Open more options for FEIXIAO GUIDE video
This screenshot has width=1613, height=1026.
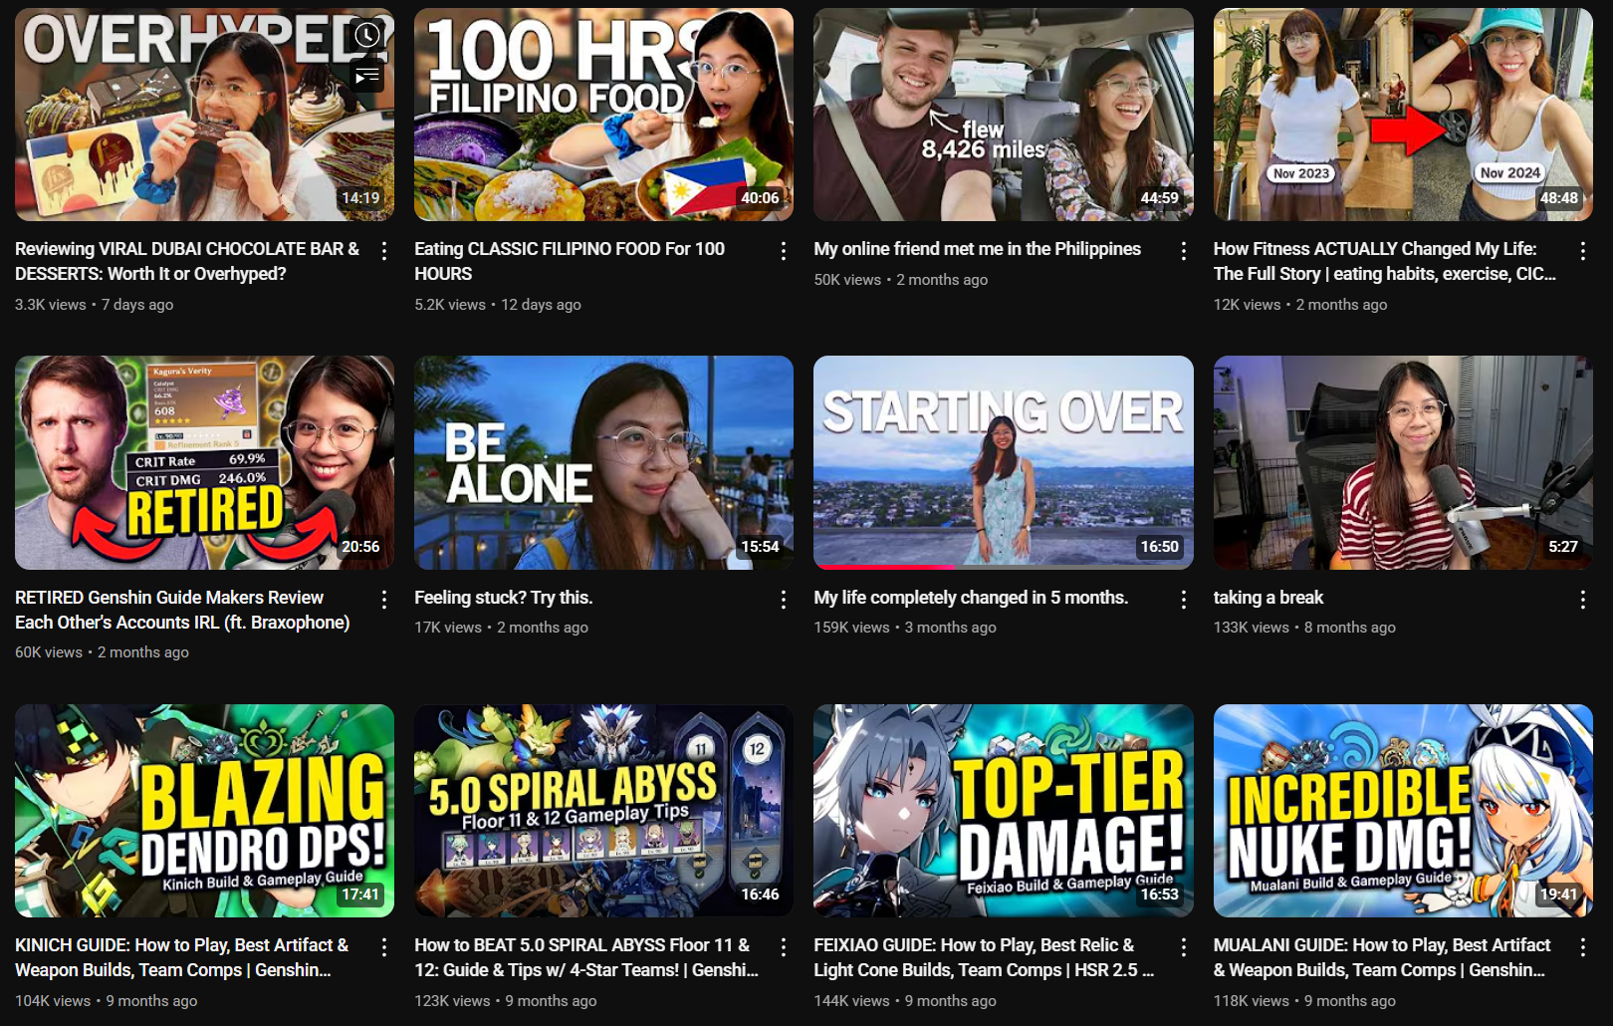coord(1183,947)
